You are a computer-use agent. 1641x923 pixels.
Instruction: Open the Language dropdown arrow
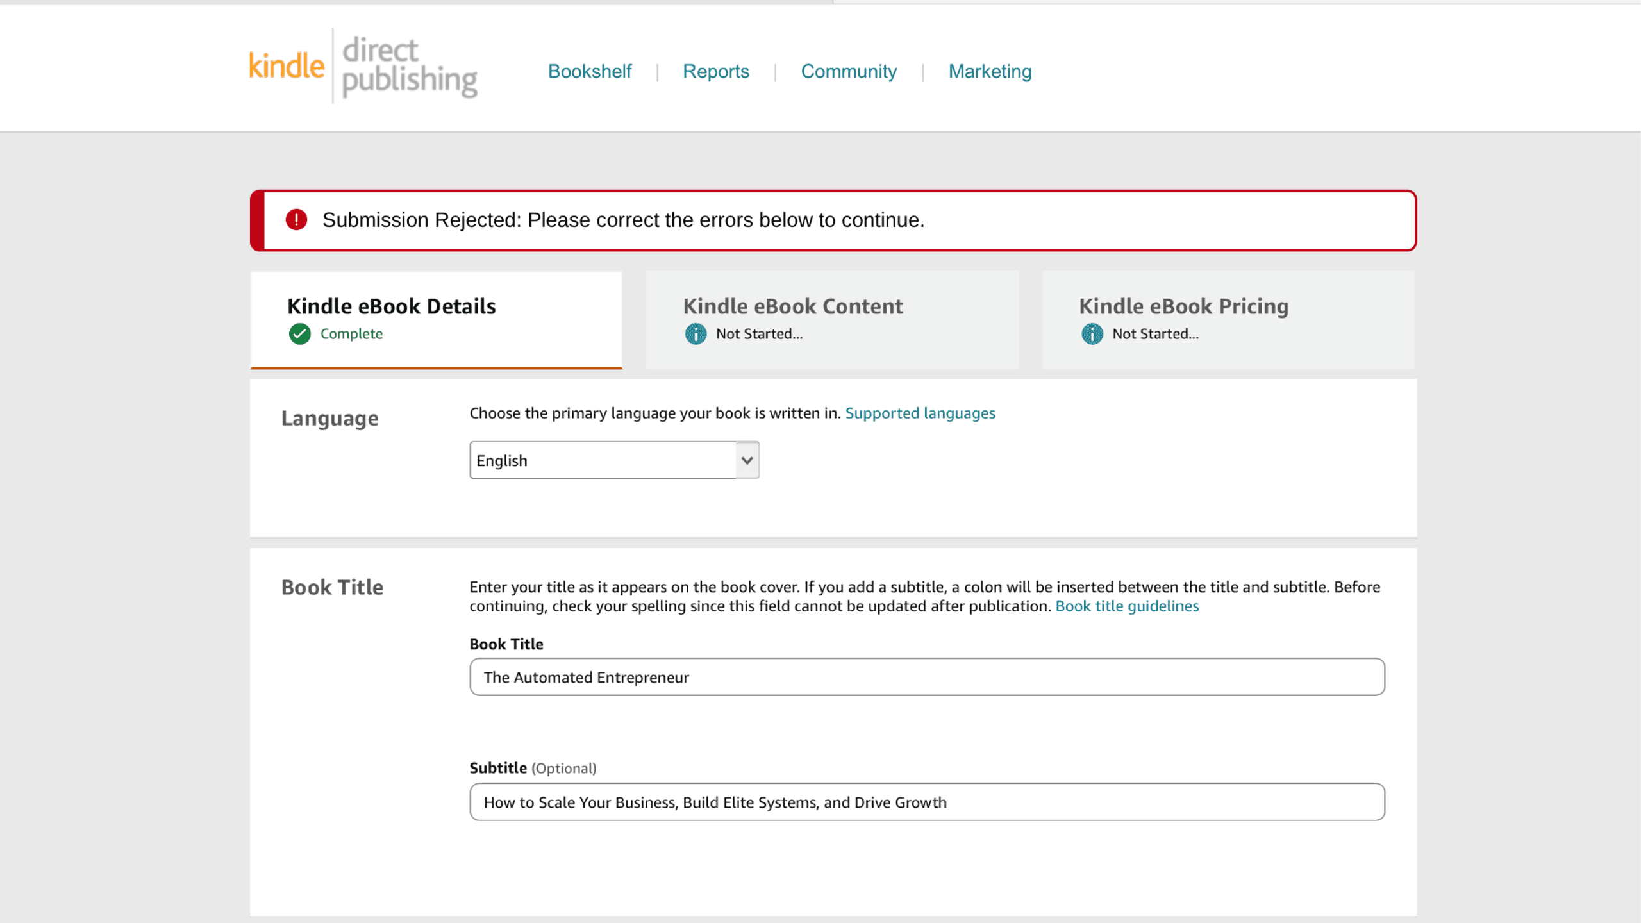click(x=747, y=460)
